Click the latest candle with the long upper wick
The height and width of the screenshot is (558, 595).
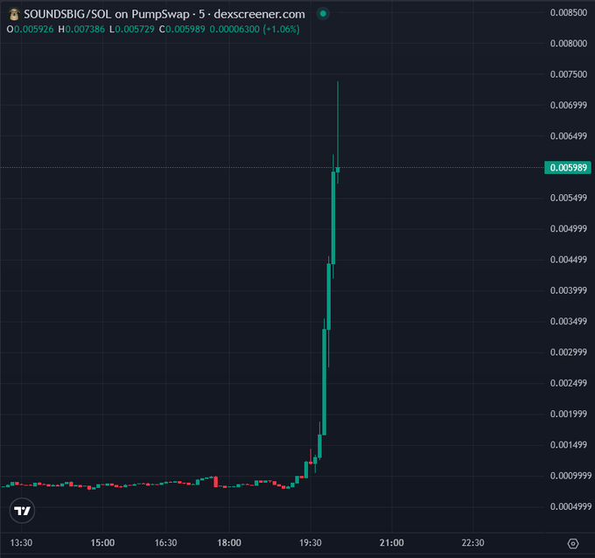pyautogui.click(x=338, y=170)
